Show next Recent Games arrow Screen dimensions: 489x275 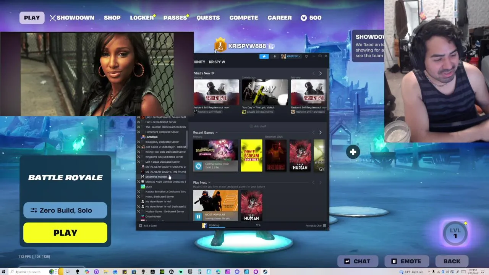pos(320,133)
